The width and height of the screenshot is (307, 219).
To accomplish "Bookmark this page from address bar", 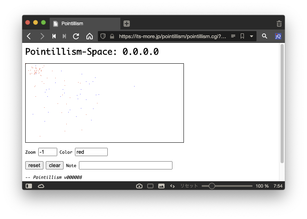I will click(242, 36).
